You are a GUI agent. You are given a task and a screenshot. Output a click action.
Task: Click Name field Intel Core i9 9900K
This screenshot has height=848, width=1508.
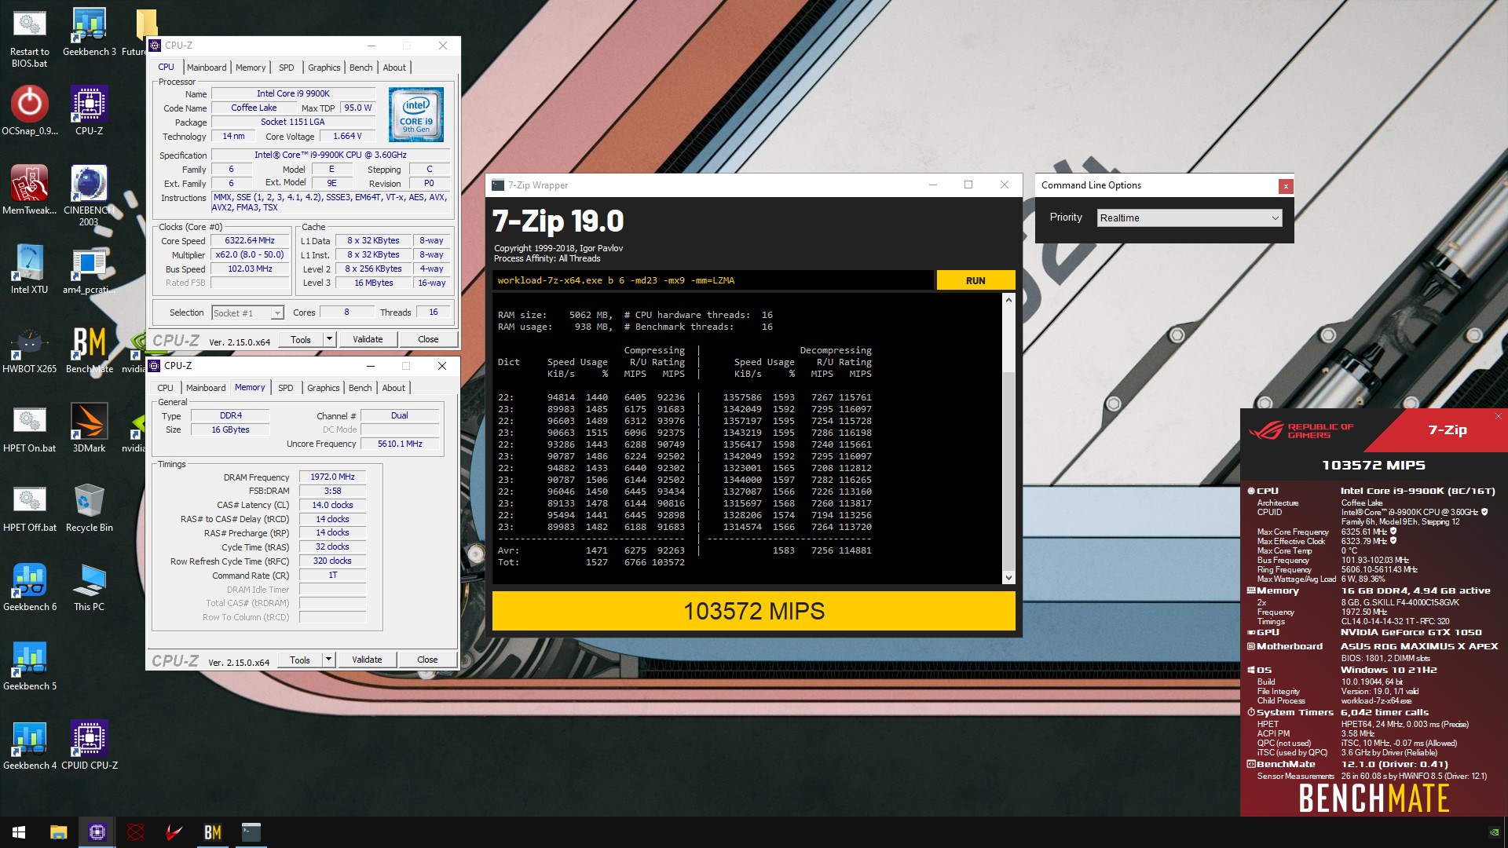tap(293, 93)
